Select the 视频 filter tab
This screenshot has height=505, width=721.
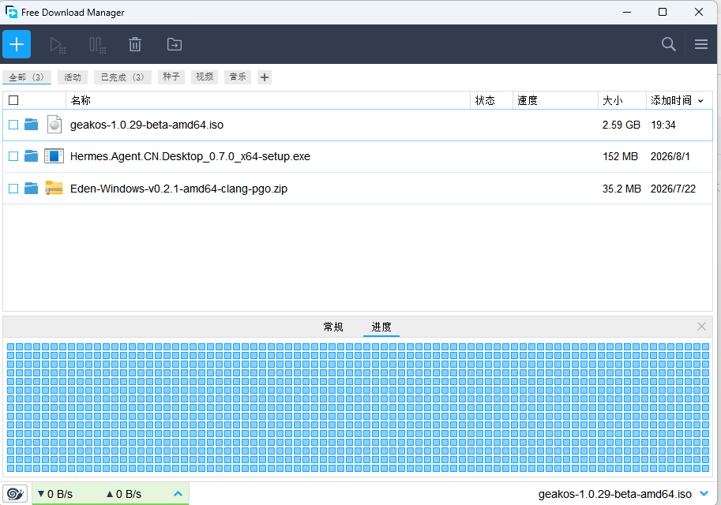click(205, 77)
